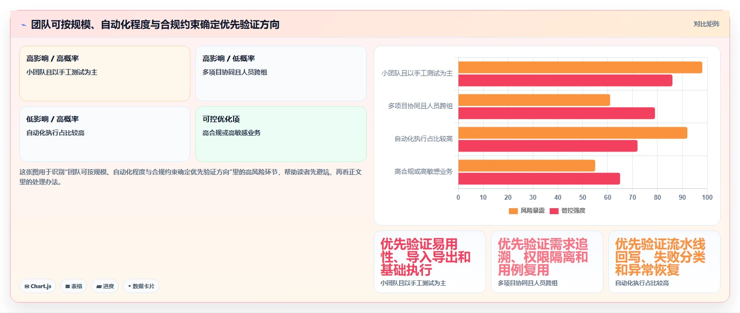Image resolution: width=740 pixels, height=313 pixels.
Task: Click the 表格 tag chip
Action: point(74,286)
